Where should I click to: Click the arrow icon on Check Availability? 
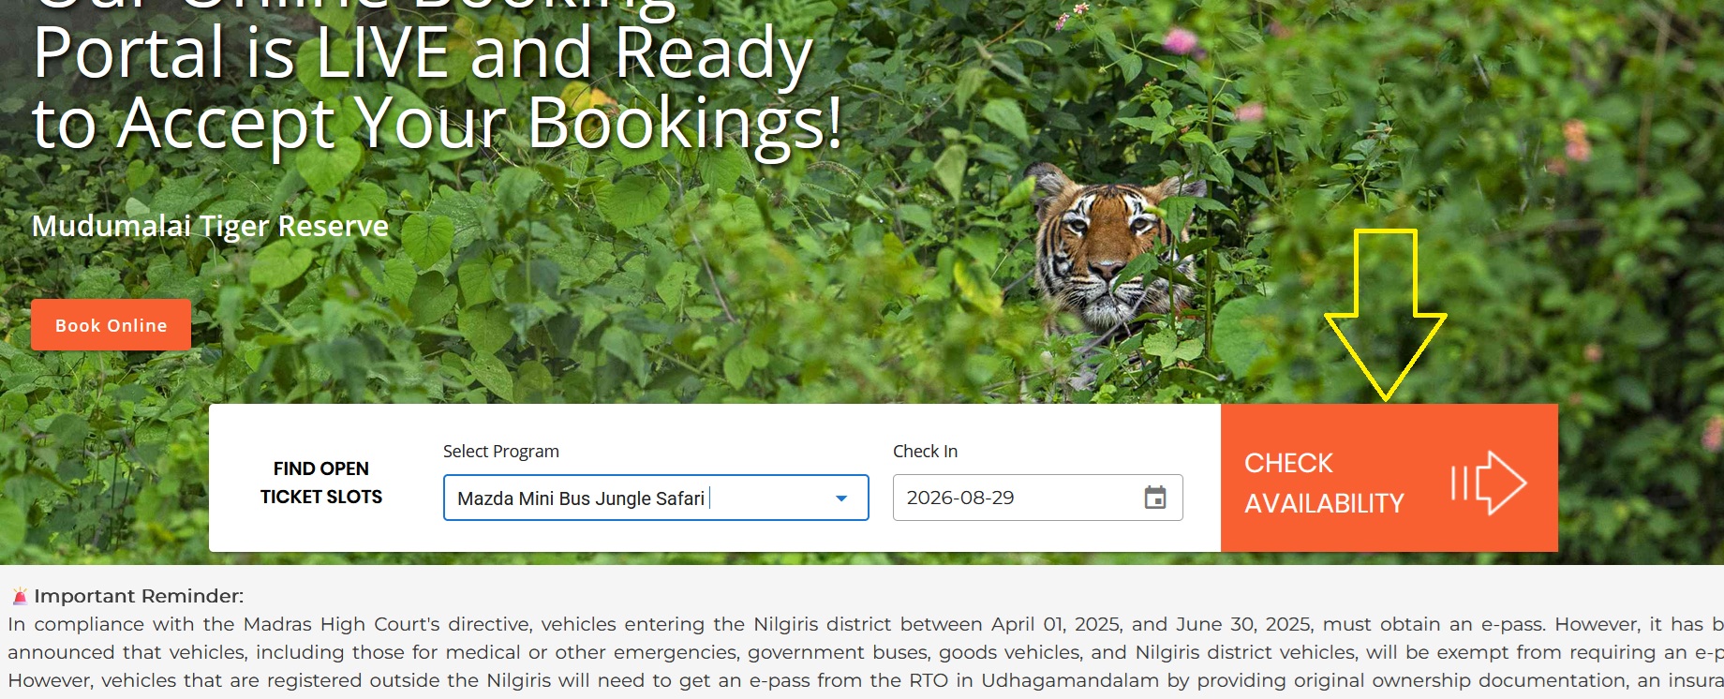[x=1489, y=483]
